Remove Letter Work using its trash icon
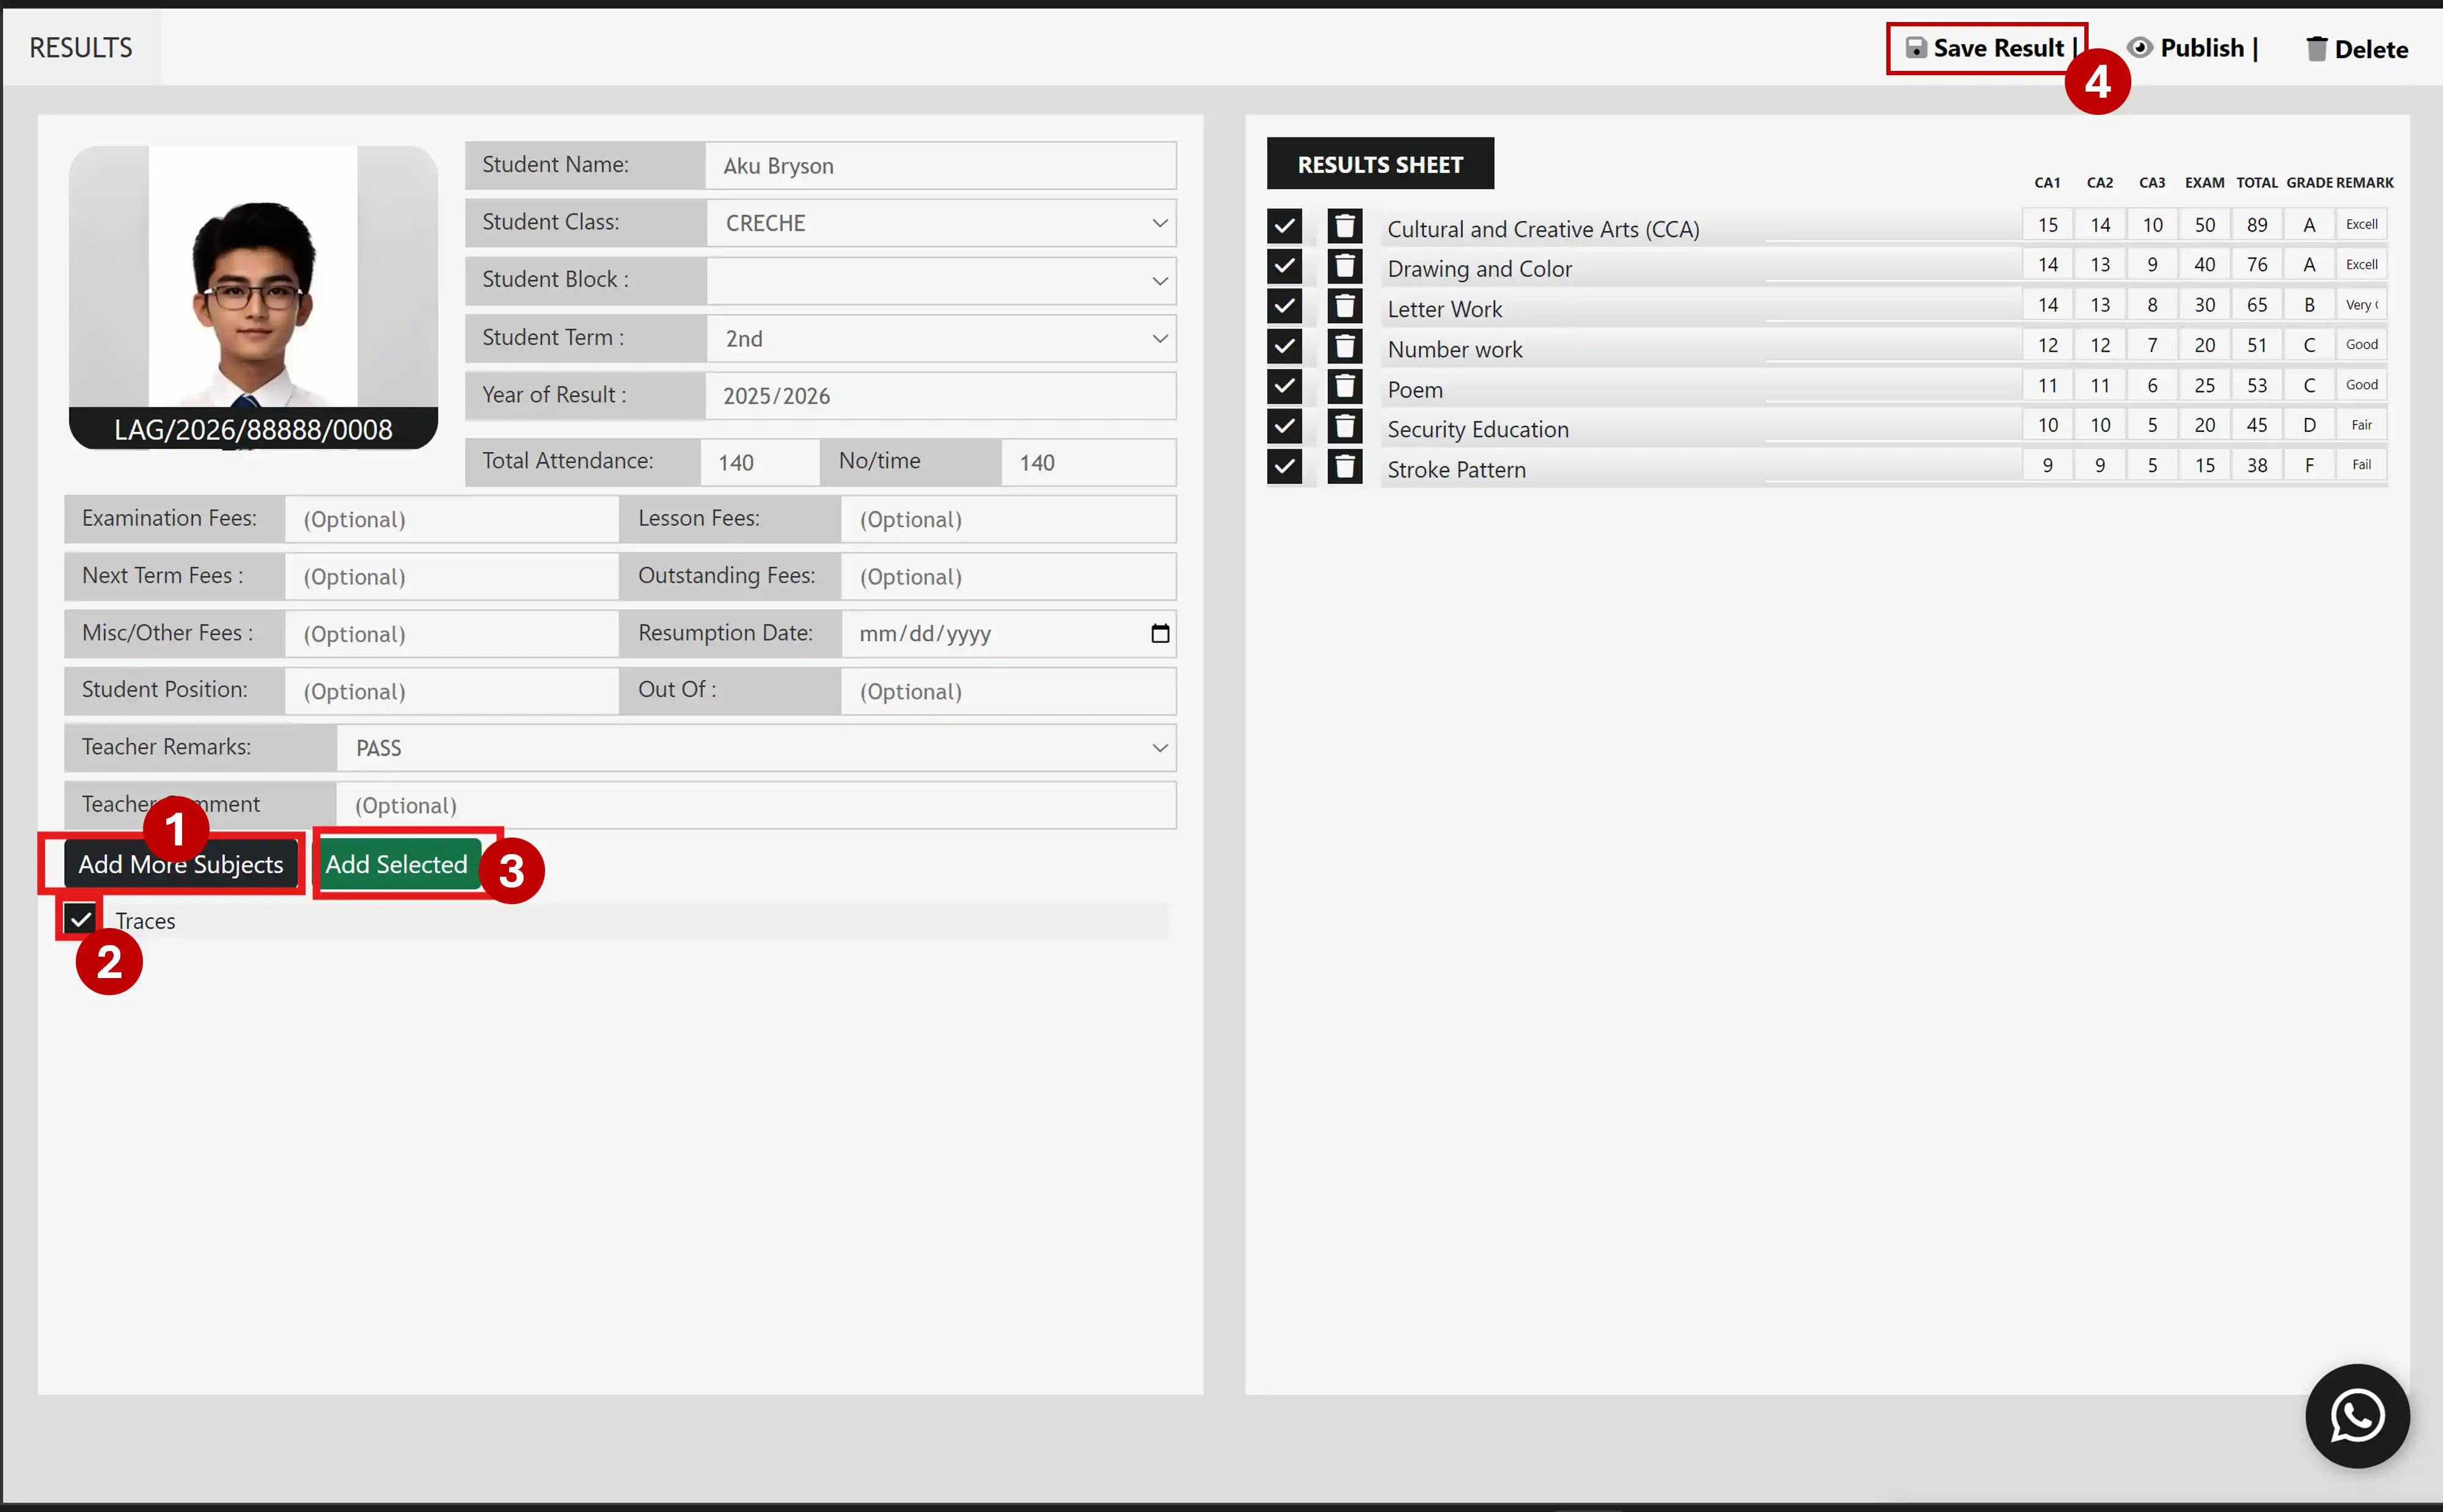 click(1345, 306)
